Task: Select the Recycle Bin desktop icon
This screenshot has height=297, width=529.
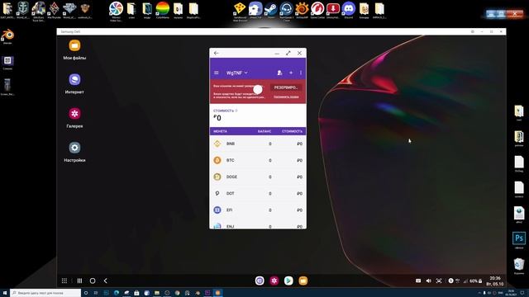Action: [x=519, y=266]
